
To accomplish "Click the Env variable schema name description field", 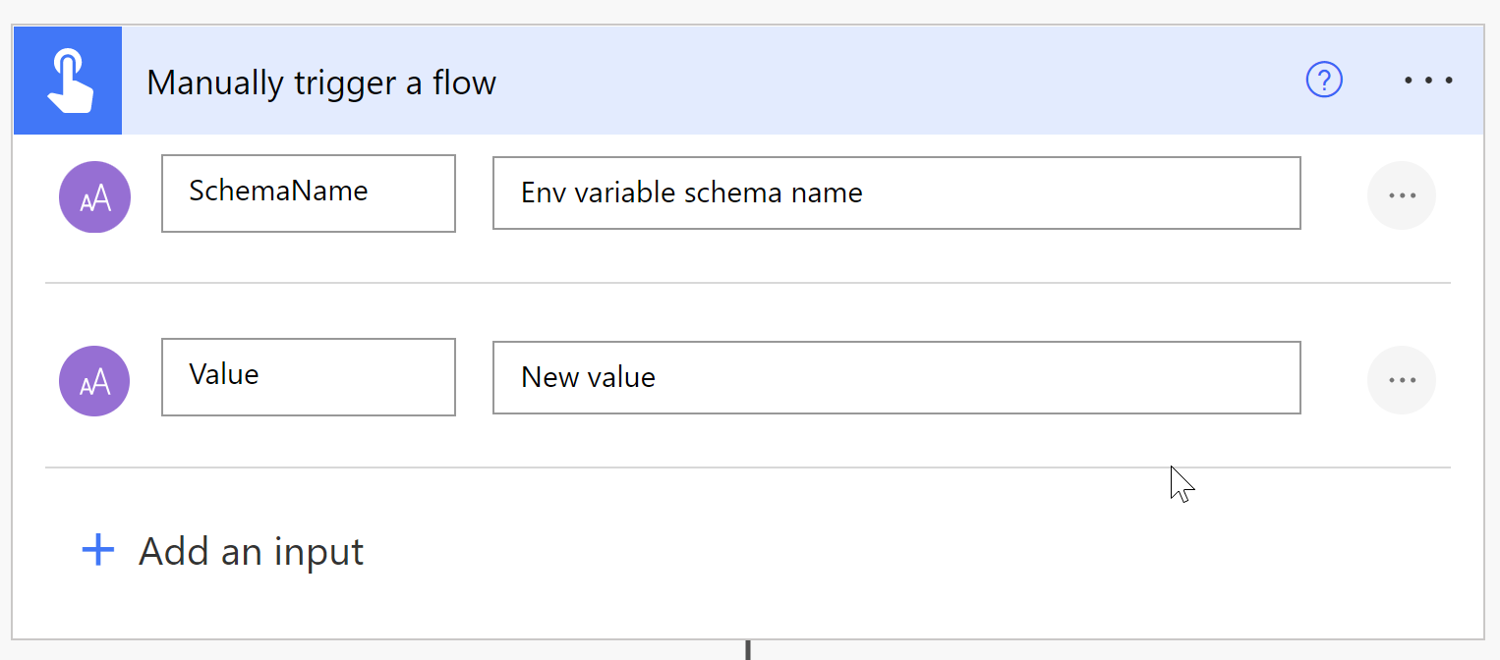I will 895,192.
